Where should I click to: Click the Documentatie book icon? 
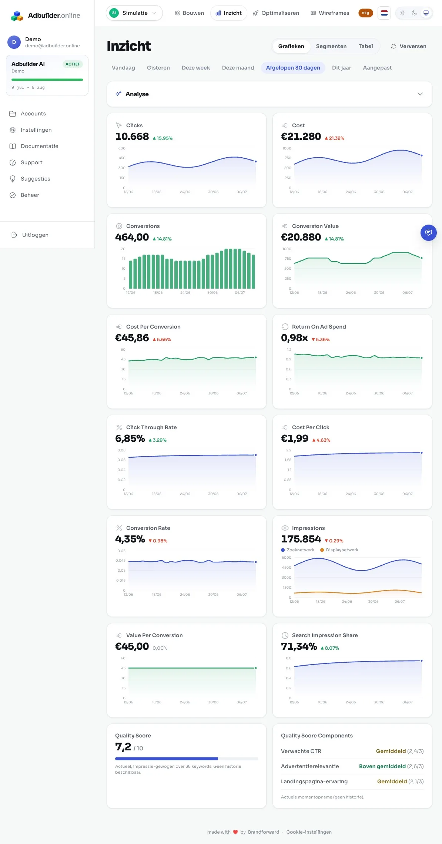tap(13, 146)
